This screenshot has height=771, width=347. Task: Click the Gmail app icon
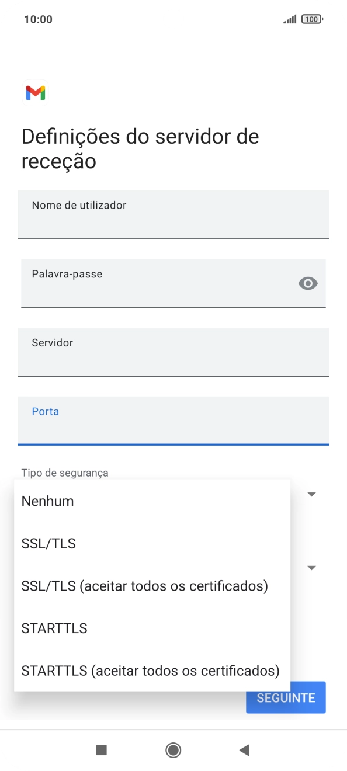(x=35, y=93)
